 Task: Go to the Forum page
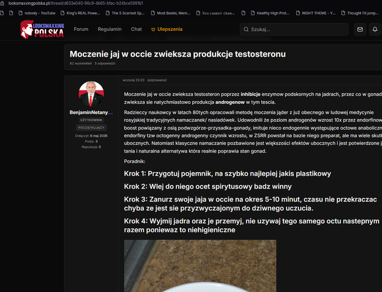coord(81,29)
